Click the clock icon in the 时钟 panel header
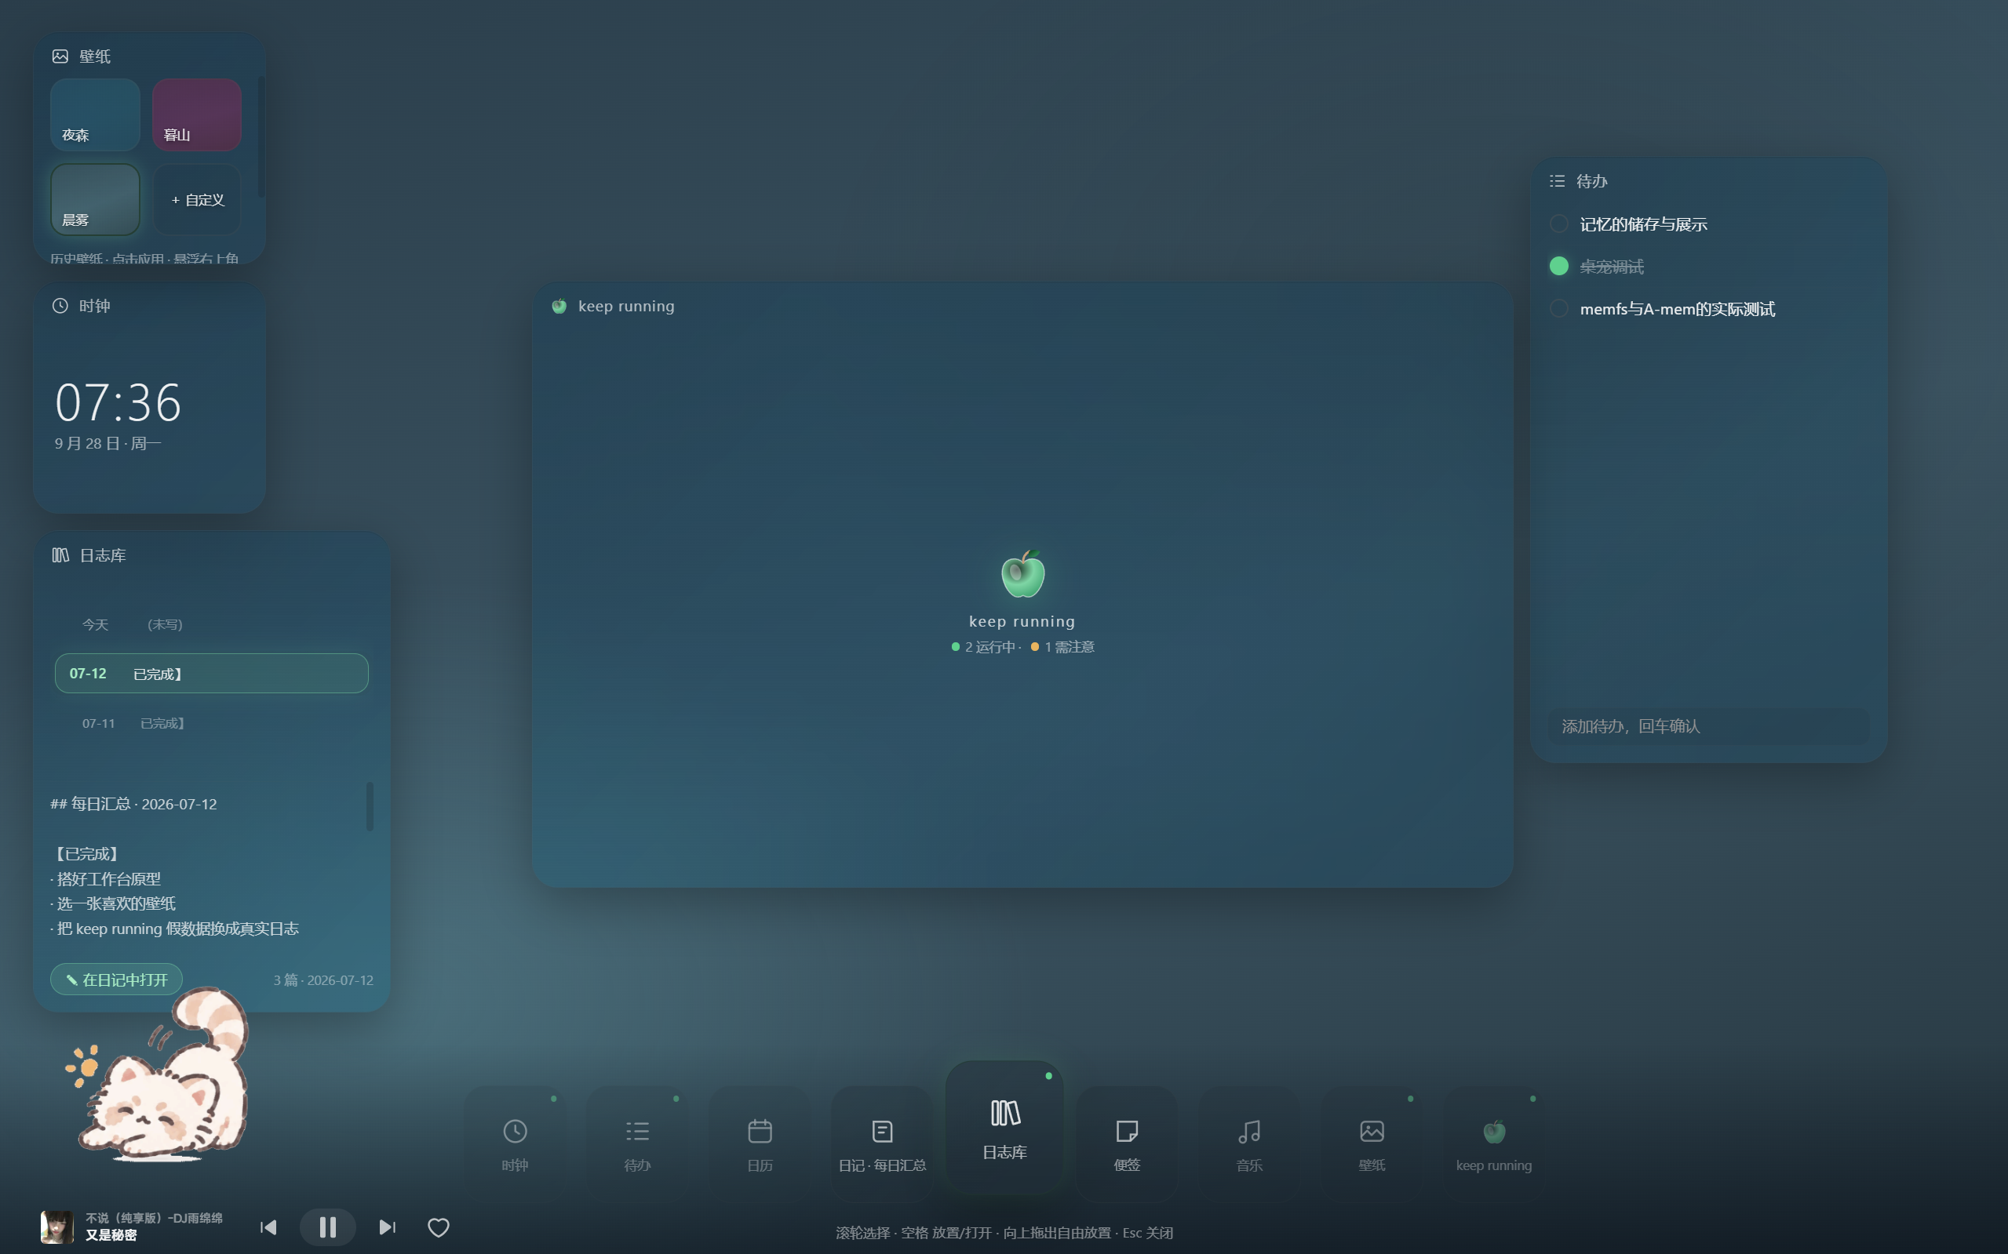The width and height of the screenshot is (2008, 1254). [60, 306]
